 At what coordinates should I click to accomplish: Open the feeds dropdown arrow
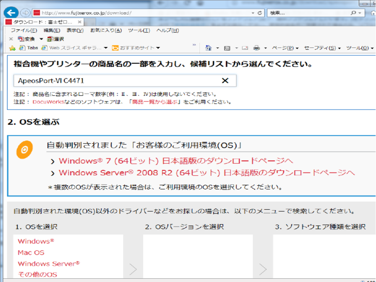[x=236, y=48]
